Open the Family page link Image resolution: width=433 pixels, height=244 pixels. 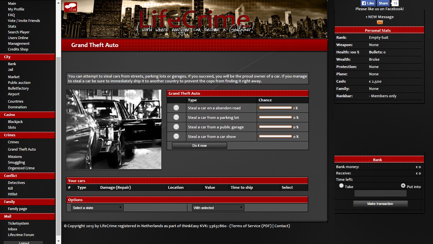tap(17, 209)
